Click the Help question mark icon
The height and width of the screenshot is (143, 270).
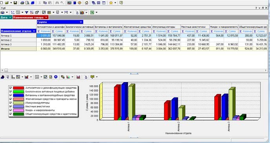point(121,3)
